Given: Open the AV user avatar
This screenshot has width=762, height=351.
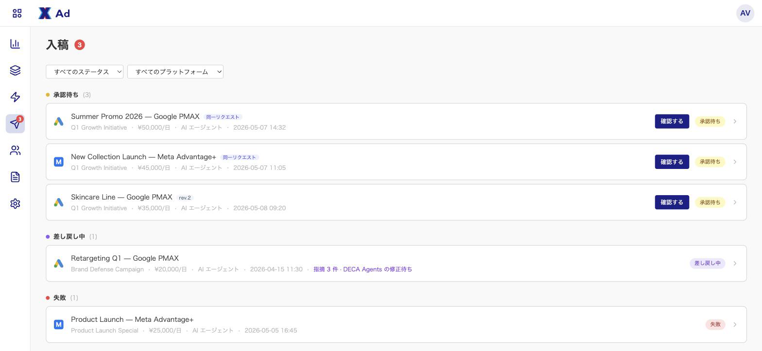Looking at the screenshot, I should coord(745,13).
